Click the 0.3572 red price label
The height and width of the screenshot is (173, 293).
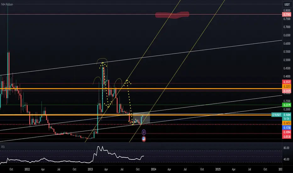pos(287,82)
